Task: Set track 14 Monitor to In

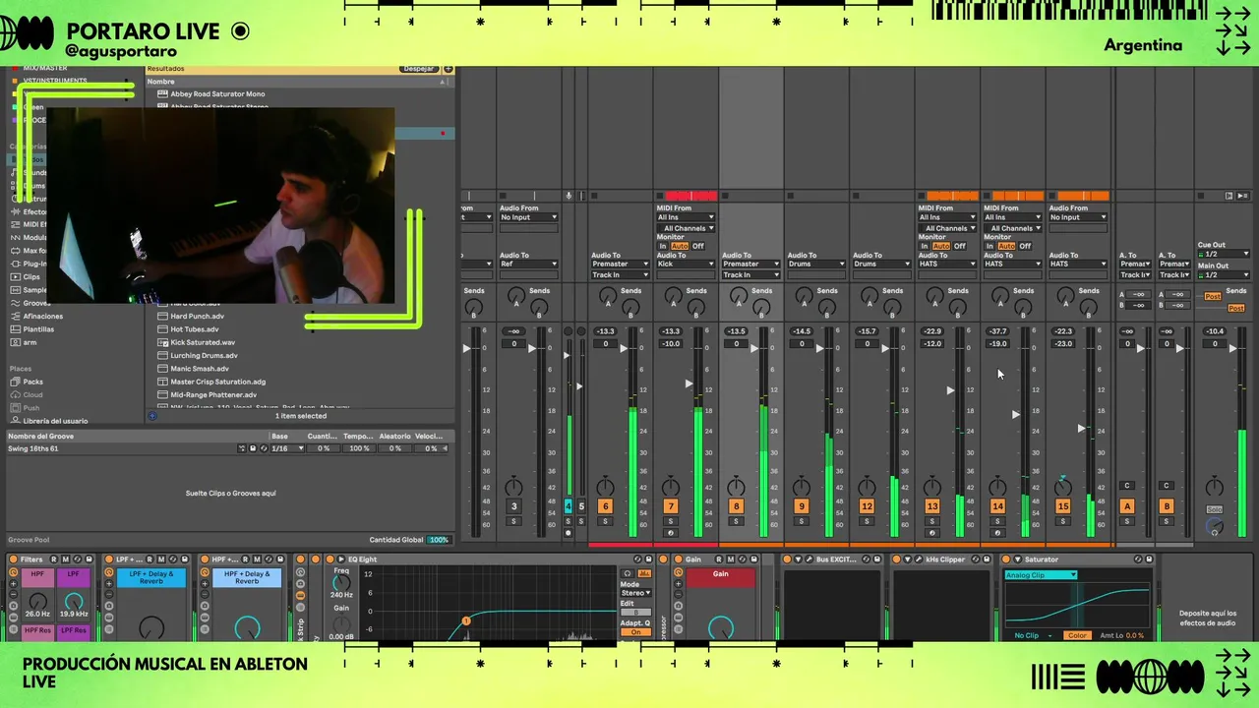Action: pyautogui.click(x=990, y=246)
